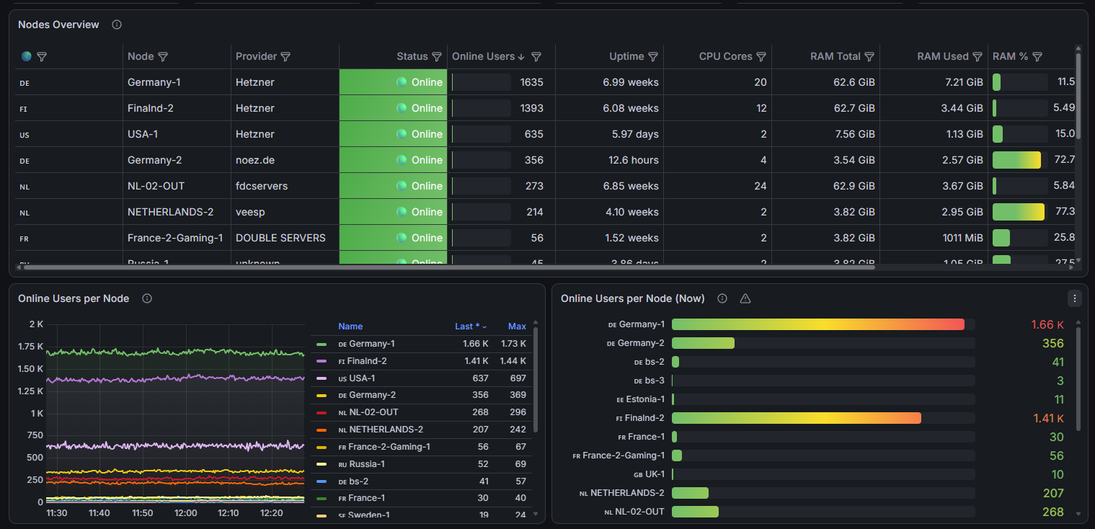This screenshot has width=1095, height=529.
Task: Sort table by Node header
Action: pyautogui.click(x=141, y=56)
